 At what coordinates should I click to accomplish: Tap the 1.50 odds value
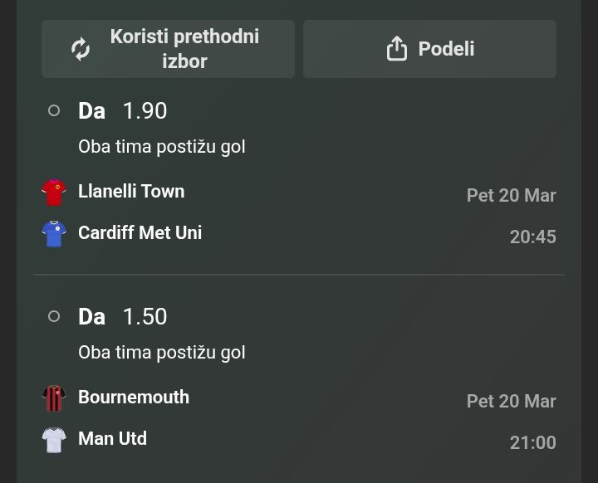(145, 316)
